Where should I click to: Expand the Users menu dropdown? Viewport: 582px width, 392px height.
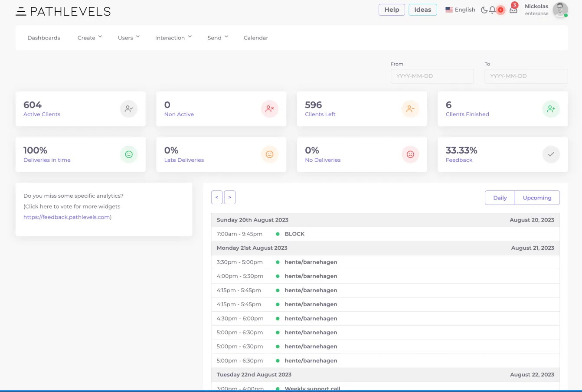pyautogui.click(x=129, y=38)
